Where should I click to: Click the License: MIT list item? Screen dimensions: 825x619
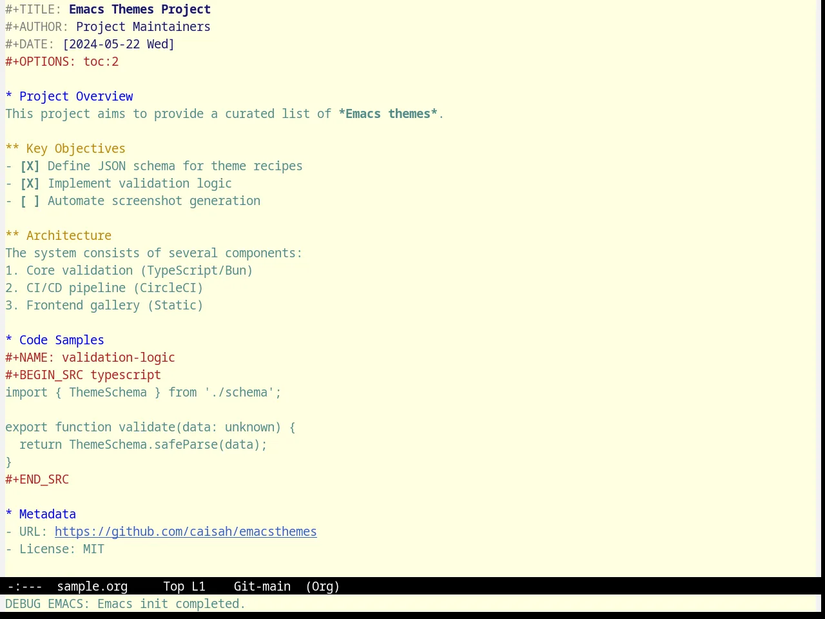pos(55,549)
